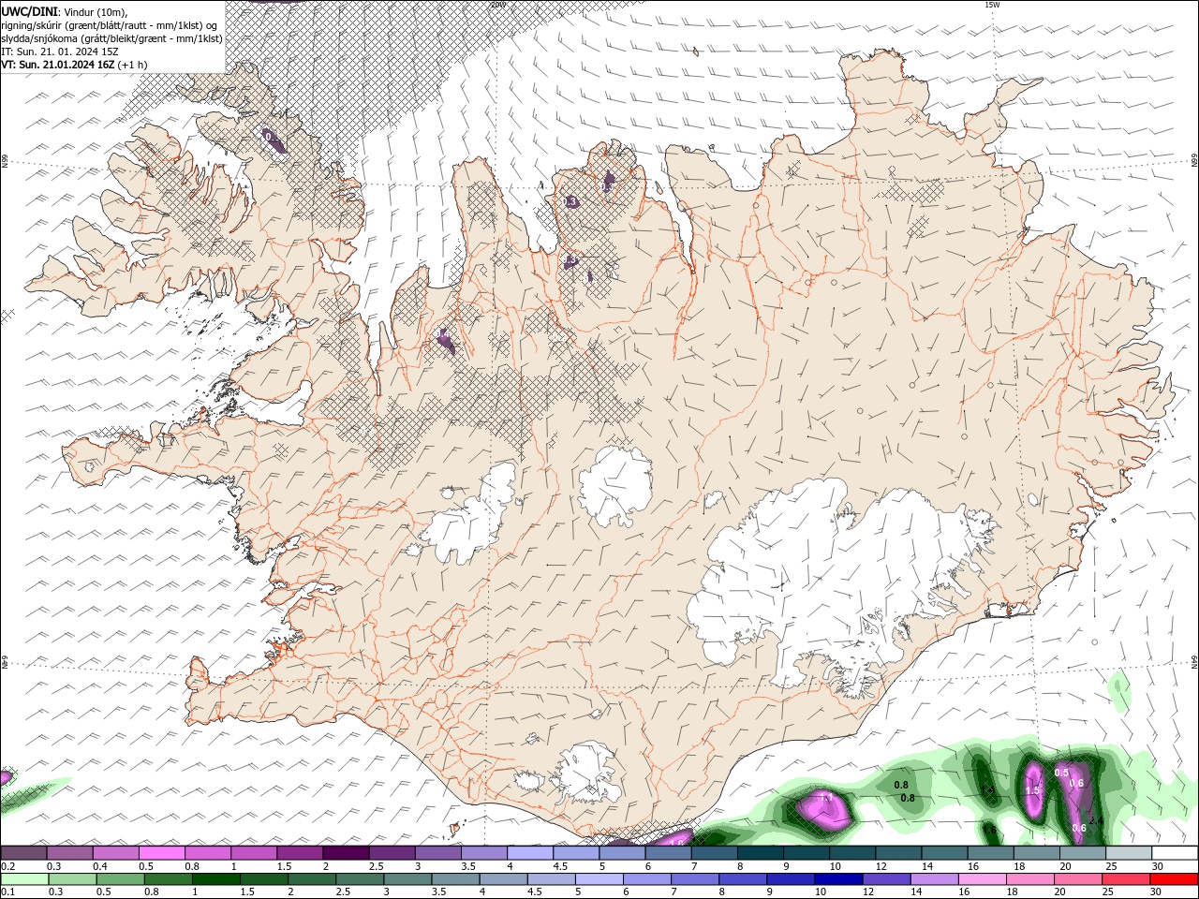Click the '16' label under lower legend
Image resolution: width=1199 pixels, height=899 pixels.
964,892
